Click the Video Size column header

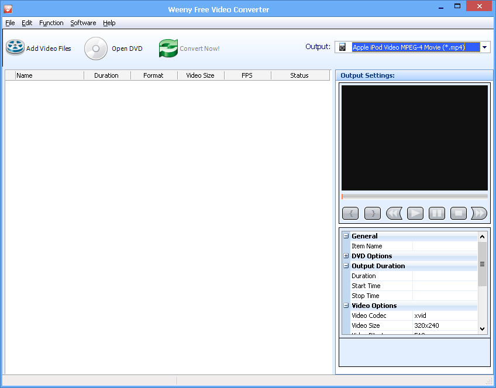click(x=201, y=75)
